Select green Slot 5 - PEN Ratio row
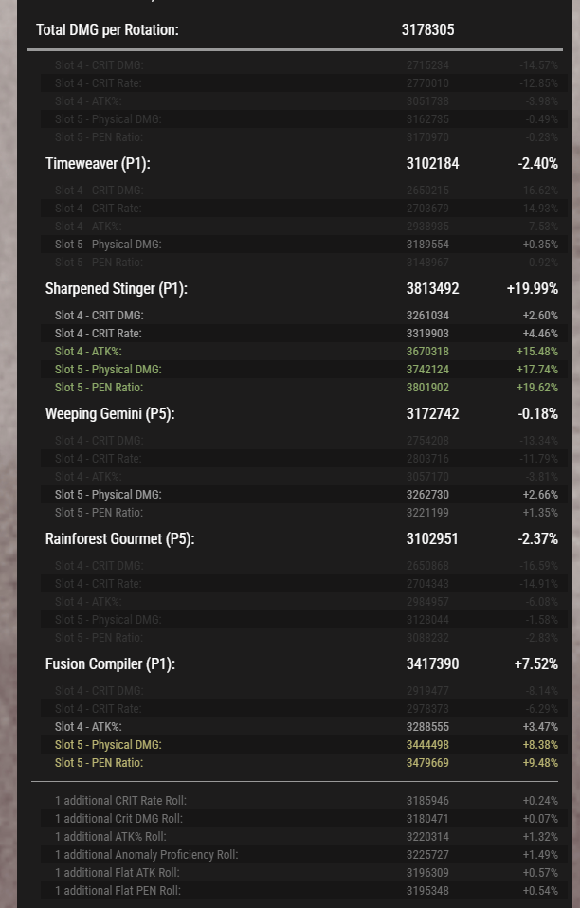 [304, 388]
